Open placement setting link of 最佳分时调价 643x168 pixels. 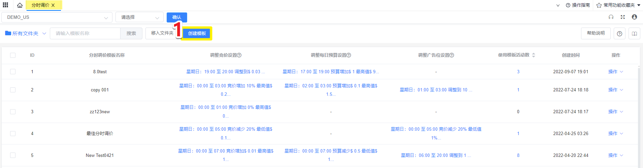click(436, 133)
